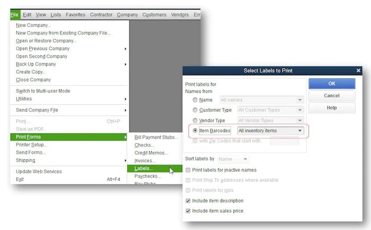Select the Name radio button
Viewport: 371px width, 230px height.
click(195, 100)
